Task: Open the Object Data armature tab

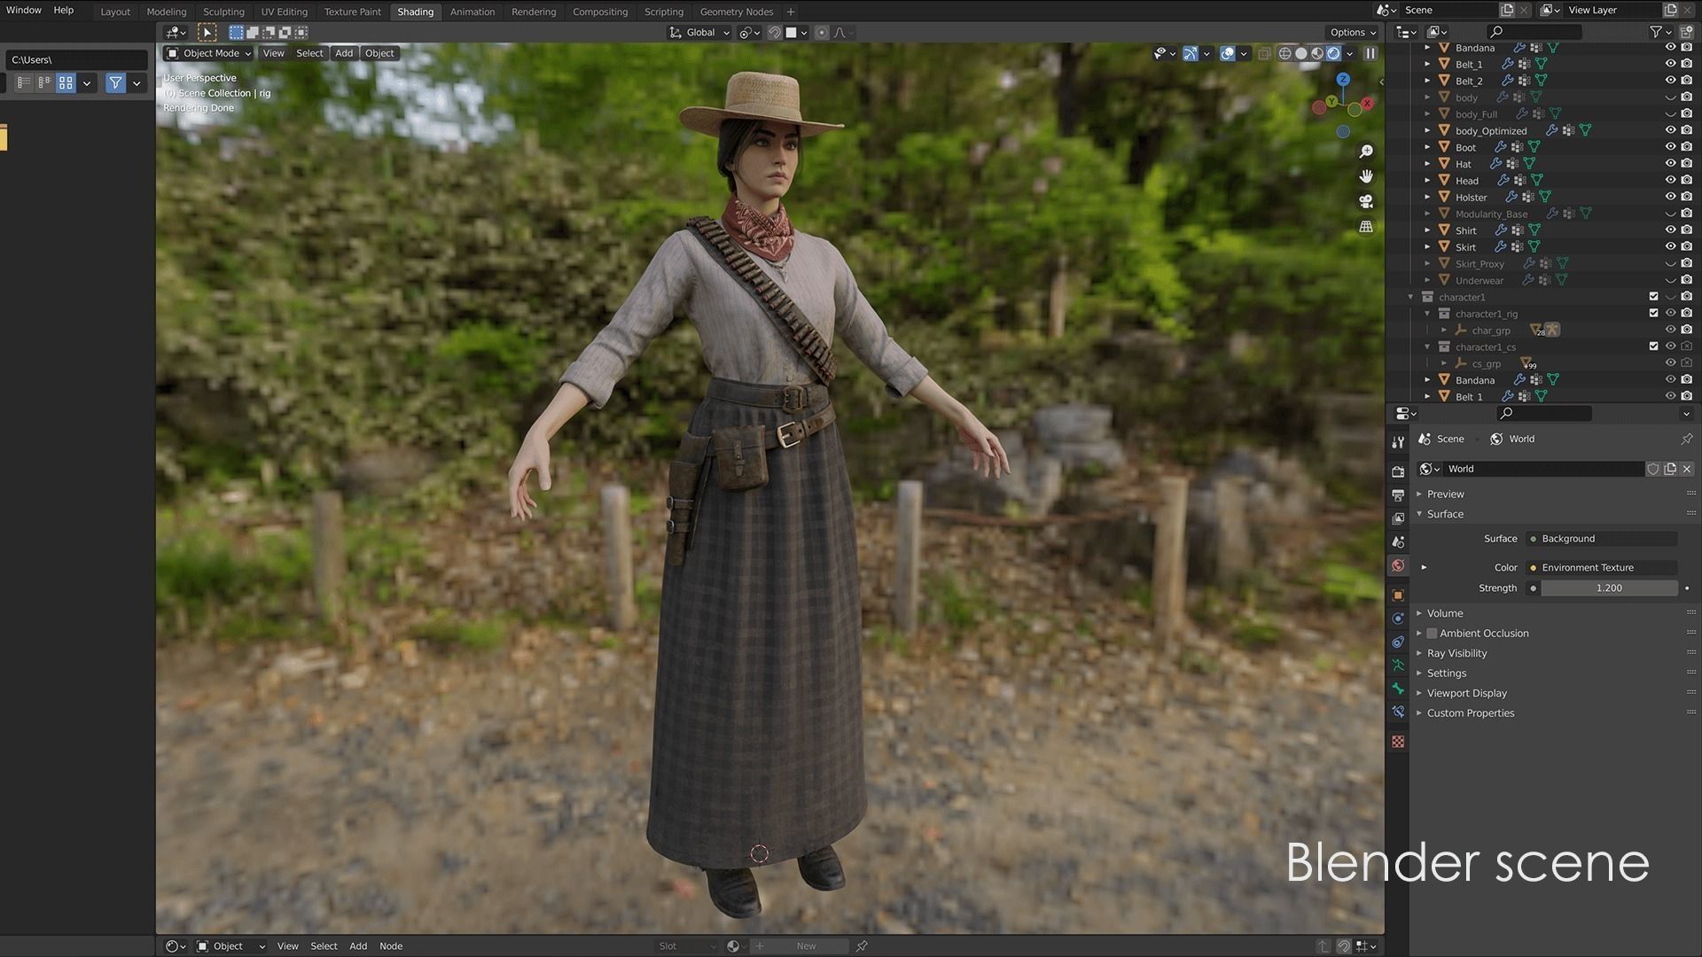Action: 1398,665
